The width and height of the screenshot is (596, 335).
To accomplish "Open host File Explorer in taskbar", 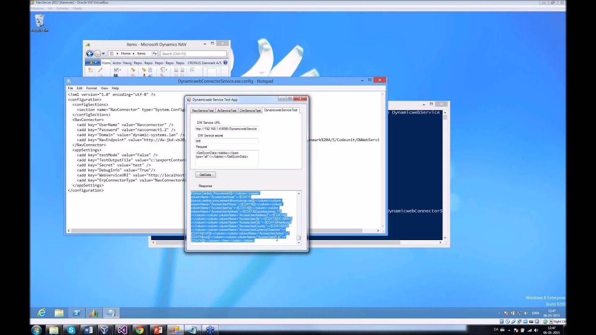I will point(54,330).
